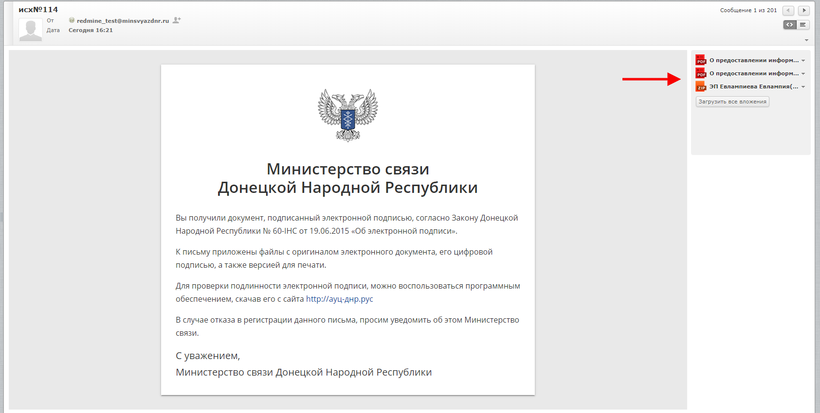Image resolution: width=820 pixels, height=413 pixels.
Task: Click the heading line "Донецкой Народной Республики"
Action: [x=348, y=187]
